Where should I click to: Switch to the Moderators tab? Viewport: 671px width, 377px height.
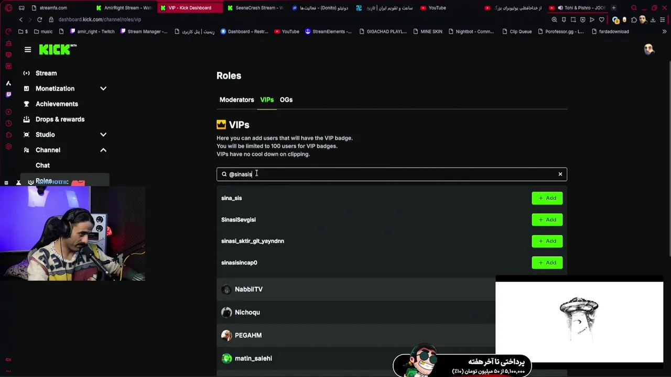(236, 99)
